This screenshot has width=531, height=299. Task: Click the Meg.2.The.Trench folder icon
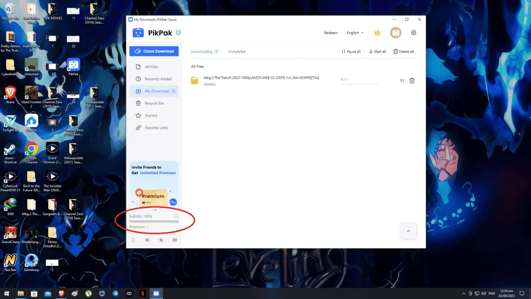click(194, 81)
